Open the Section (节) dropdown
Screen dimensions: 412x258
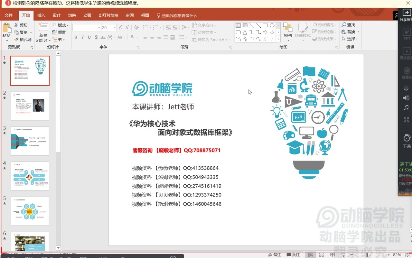click(x=59, y=40)
